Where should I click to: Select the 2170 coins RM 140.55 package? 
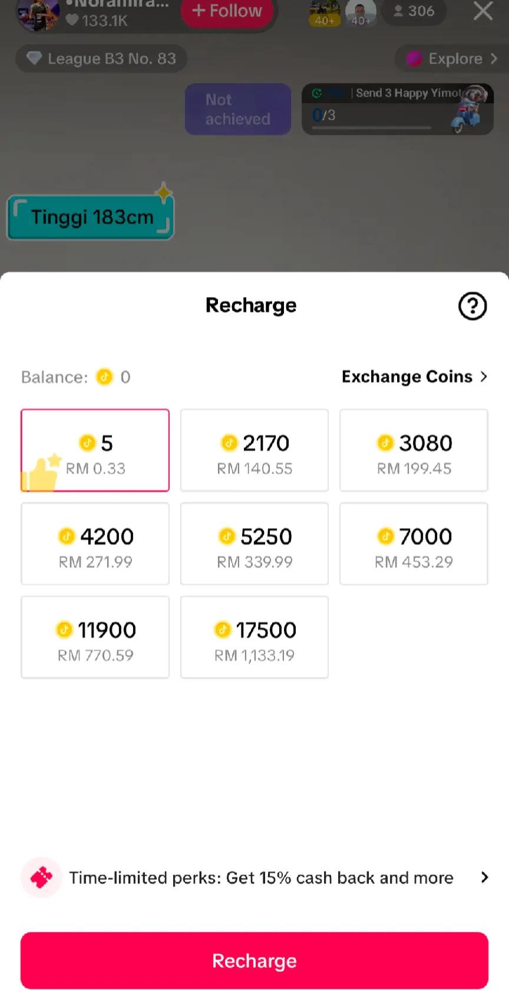(254, 451)
